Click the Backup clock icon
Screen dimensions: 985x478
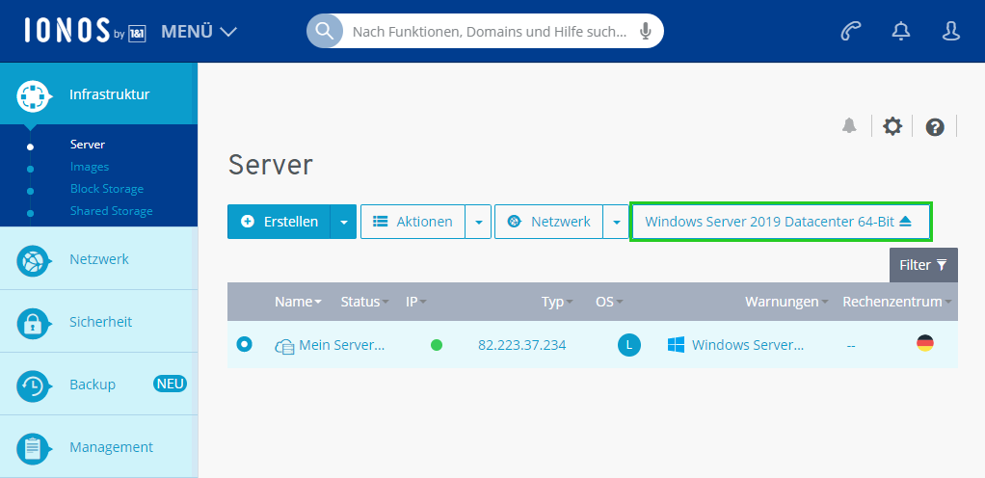click(33, 386)
